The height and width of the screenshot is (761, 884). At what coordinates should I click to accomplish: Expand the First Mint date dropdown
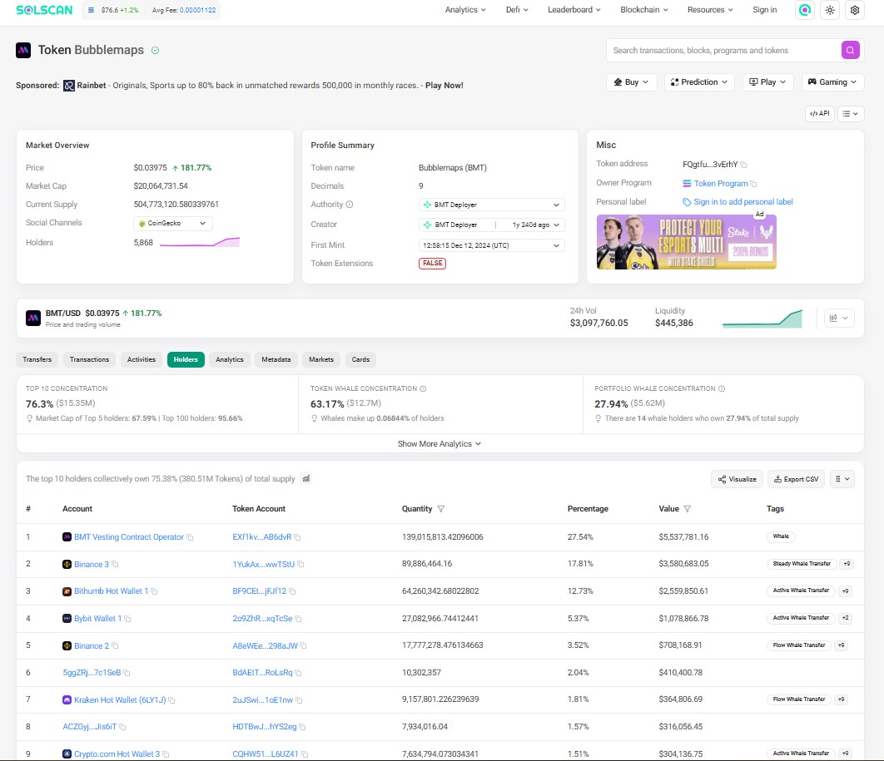pyautogui.click(x=492, y=245)
